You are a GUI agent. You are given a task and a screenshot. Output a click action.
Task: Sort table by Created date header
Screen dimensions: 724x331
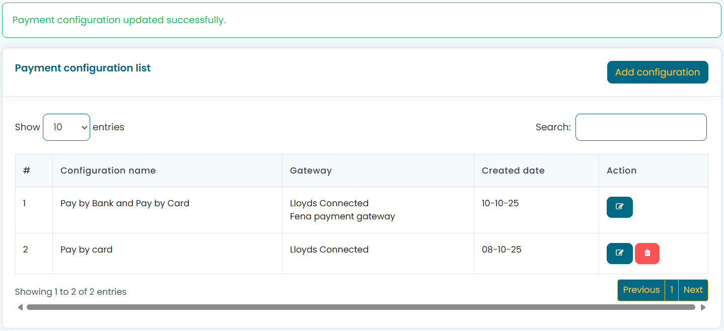point(513,171)
